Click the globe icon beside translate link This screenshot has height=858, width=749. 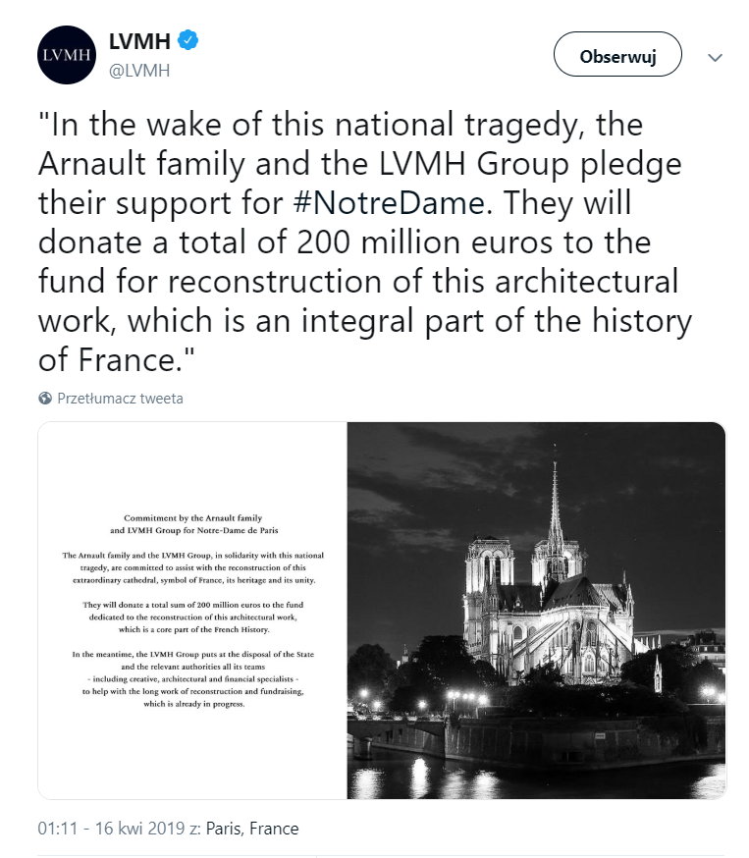[45, 399]
